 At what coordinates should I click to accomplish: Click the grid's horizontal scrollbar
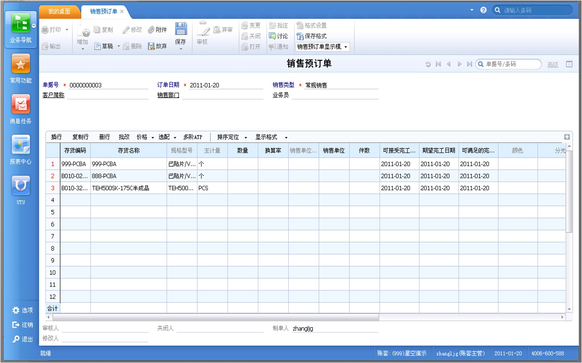(216, 317)
